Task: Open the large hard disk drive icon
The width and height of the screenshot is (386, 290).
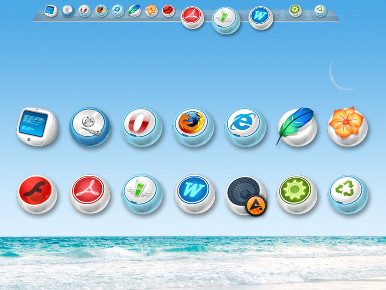Action: click(90, 126)
